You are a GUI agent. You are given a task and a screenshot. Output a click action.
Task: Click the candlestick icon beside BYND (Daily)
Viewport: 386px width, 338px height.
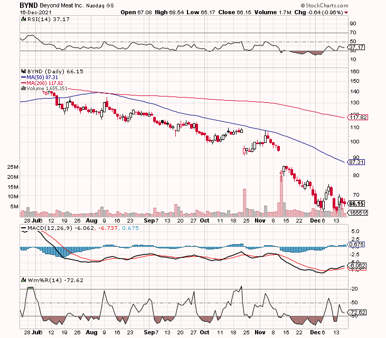tap(23, 71)
